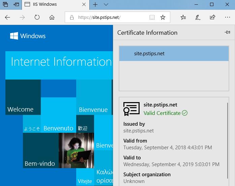Click the Subject organization Unknown value
Image resolution: width=235 pixels, height=186 pixels.
coord(134,181)
